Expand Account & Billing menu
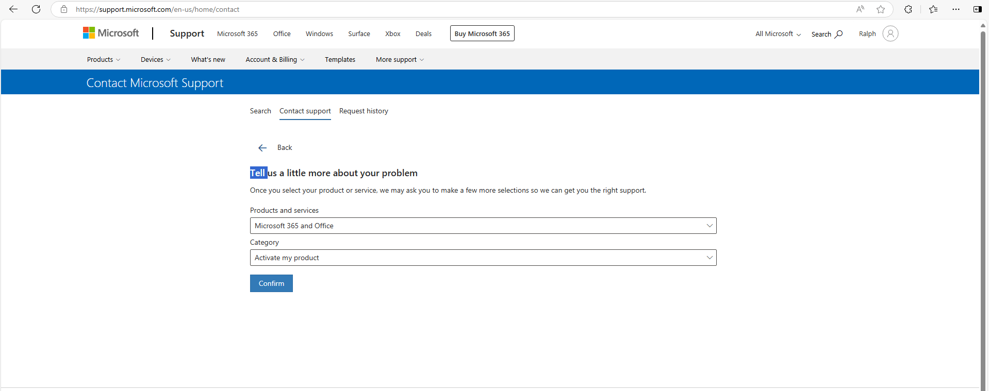Image resolution: width=989 pixels, height=391 pixels. pos(275,60)
